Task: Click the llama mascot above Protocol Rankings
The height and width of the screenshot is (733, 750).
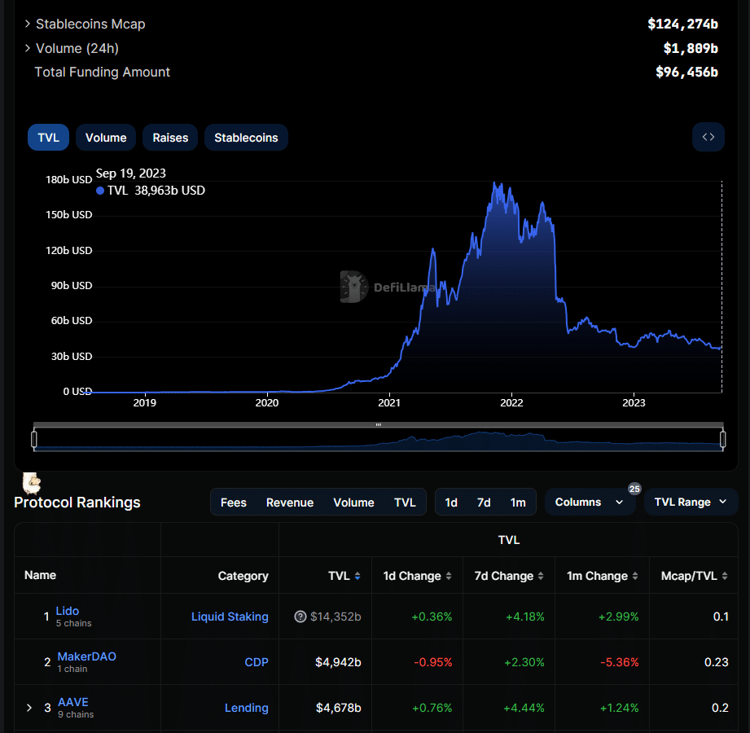Action: click(32, 482)
